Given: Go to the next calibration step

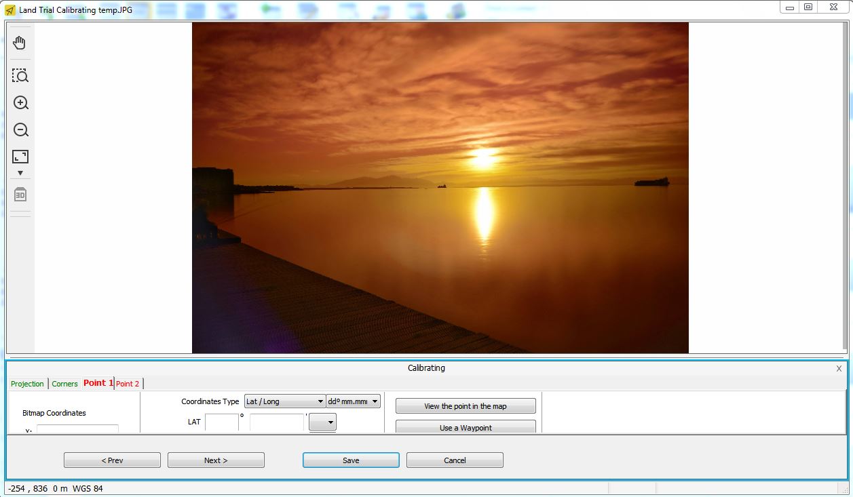Looking at the screenshot, I should [216, 460].
